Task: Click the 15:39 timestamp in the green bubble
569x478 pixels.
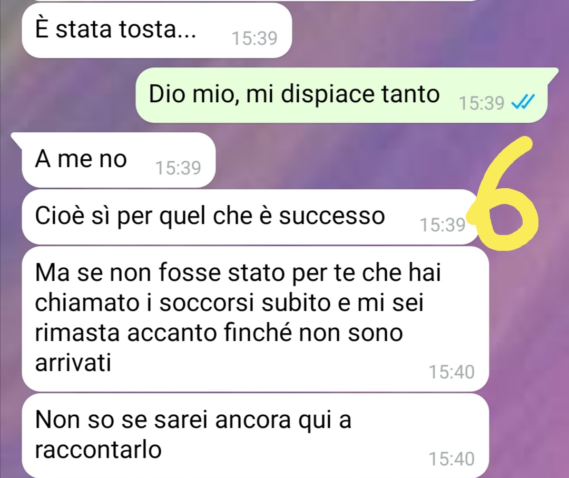Action: tap(482, 103)
